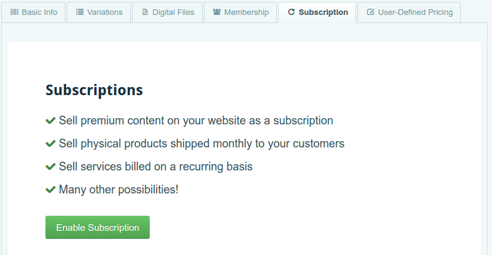Click the document icon on Digital Files tab
This screenshot has height=255, width=492.
(x=145, y=12)
